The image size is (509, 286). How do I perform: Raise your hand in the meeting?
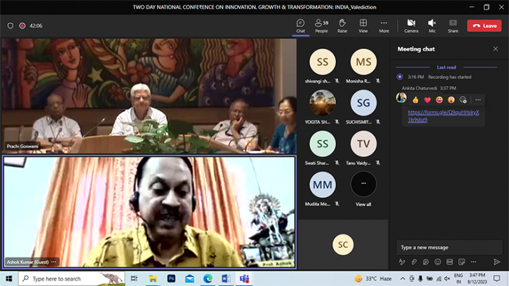coord(342,25)
